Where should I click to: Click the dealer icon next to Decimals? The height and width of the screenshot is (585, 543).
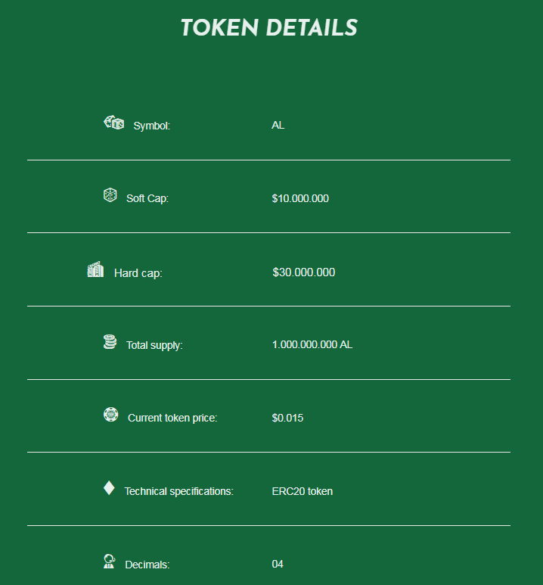pyautogui.click(x=109, y=561)
